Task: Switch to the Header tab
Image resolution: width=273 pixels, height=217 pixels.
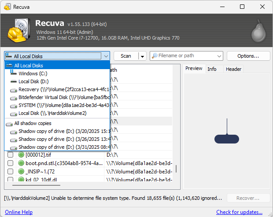Action: [233, 69]
